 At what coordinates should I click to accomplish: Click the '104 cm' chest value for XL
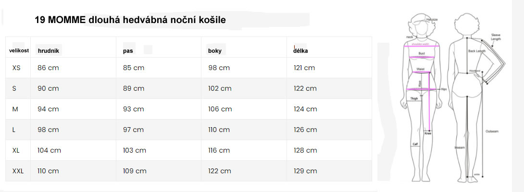49,151
